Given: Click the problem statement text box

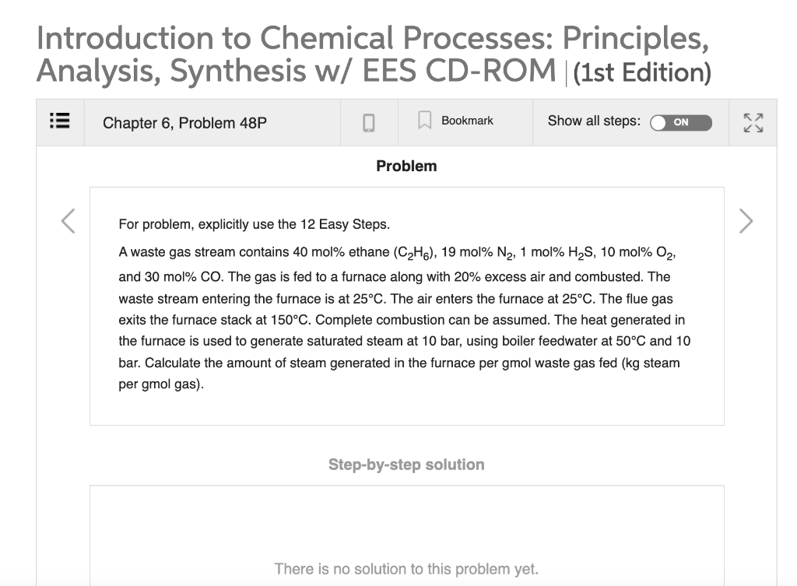Looking at the screenshot, I should pyautogui.click(x=406, y=305).
